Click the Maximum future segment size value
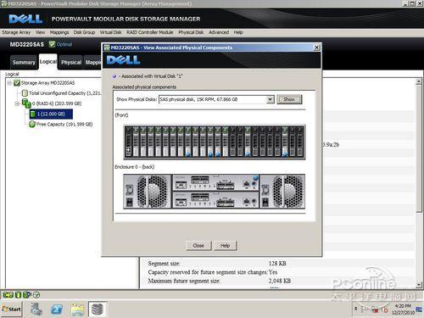Screen dimensions: 424x318 pos(280,281)
